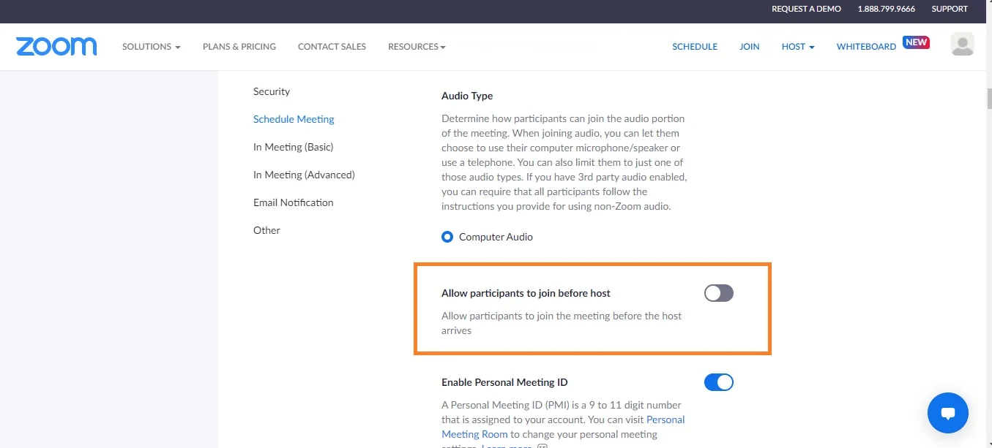The image size is (992, 448).
Task: Click the Request a Demo link
Action: (806, 9)
